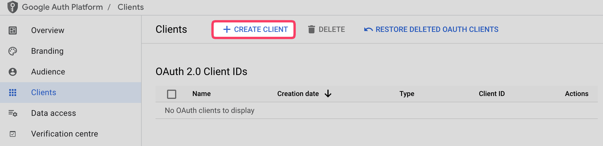Open the Overview section in sidebar

coord(71,30)
